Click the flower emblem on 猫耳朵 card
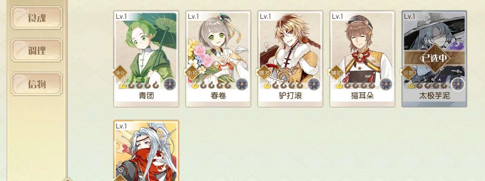The width and height of the screenshot is (485, 181). 386,84
